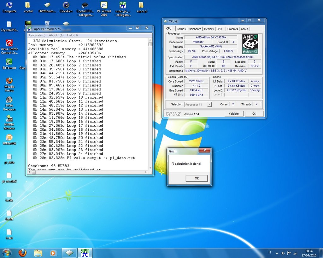
Task: Switch to the About tab in CPU-Z
Action: 244,29
